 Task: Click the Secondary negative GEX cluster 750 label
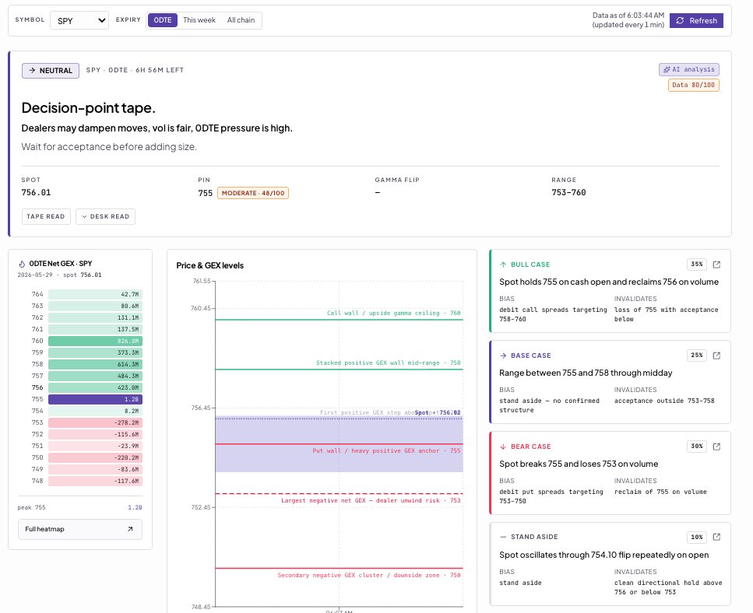tap(369, 575)
